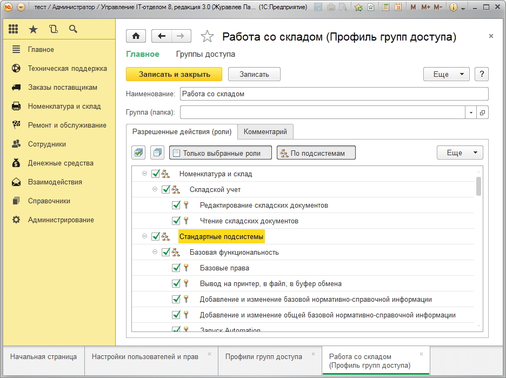Open Заказы поставщикам section

tap(63, 88)
